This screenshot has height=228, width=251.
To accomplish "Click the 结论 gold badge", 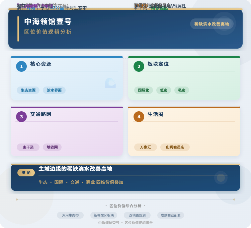I will [26, 173].
